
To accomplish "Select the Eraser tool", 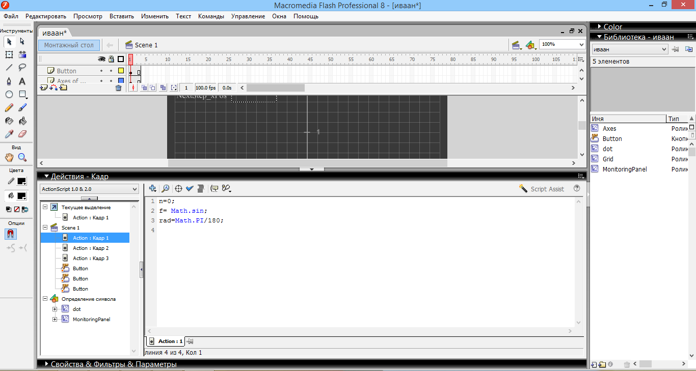I will tap(22, 134).
